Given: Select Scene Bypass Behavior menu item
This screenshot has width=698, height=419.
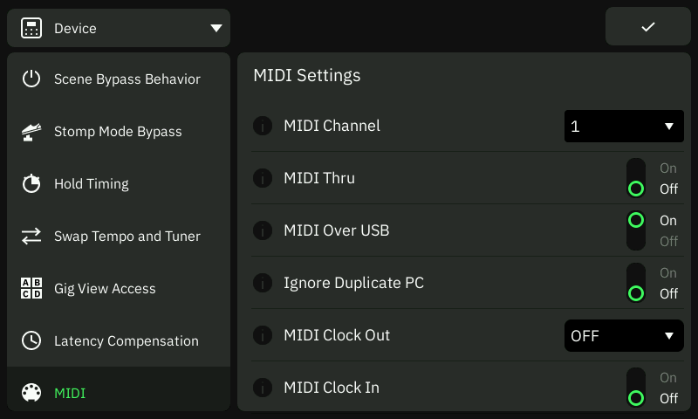Looking at the screenshot, I should [119, 79].
